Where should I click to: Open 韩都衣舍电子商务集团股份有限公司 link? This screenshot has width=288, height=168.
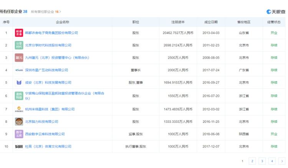pos(51,33)
